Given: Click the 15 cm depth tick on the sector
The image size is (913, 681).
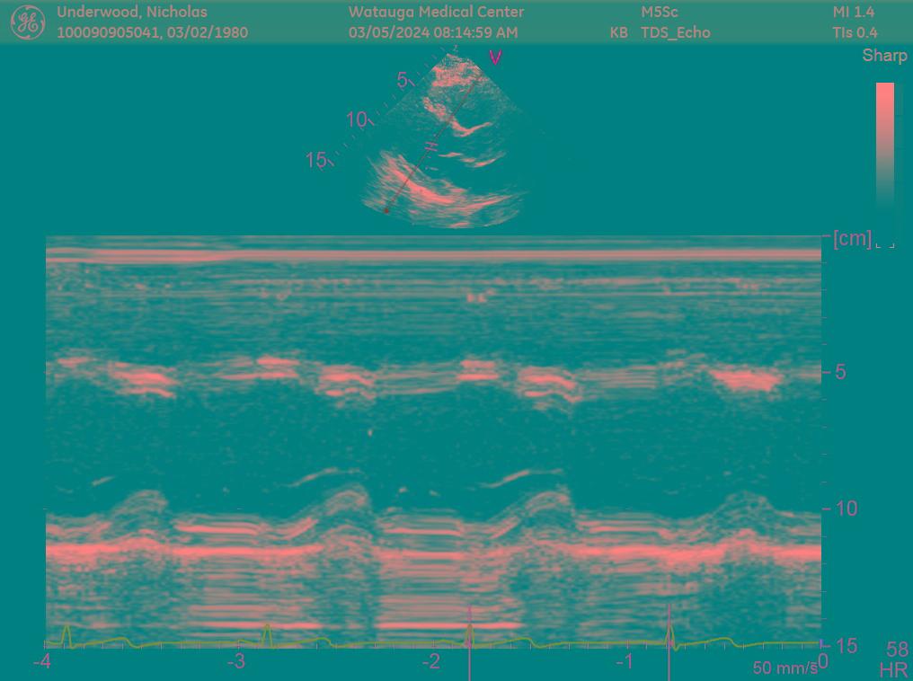Looking at the screenshot, I should 316,160.
